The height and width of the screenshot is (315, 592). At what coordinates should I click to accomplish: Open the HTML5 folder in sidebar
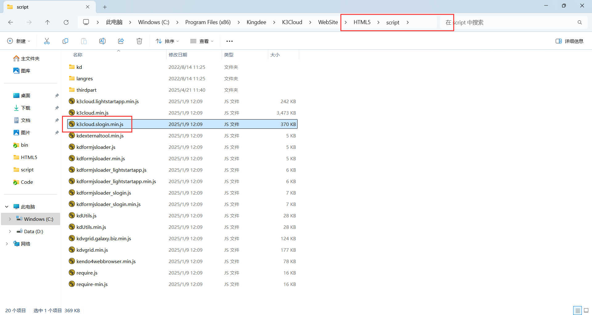[x=29, y=157]
